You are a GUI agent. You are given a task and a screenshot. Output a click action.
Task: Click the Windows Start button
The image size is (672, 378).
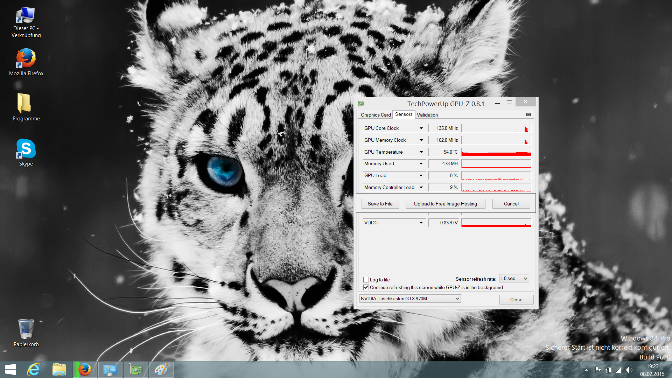tap(10, 370)
